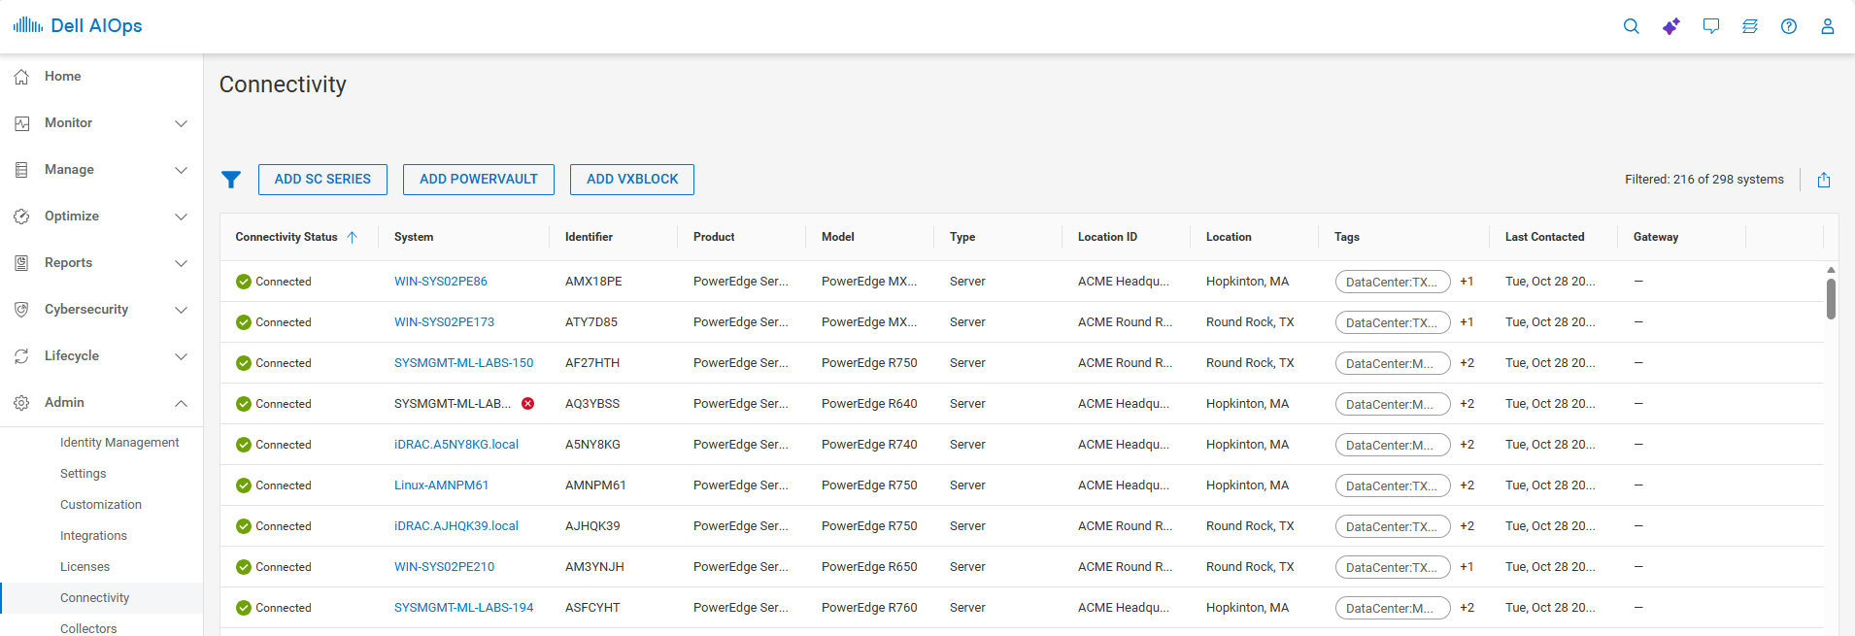Navigate to Home in the sidebar
Screen dimensions: 1855x636
coord(62,77)
